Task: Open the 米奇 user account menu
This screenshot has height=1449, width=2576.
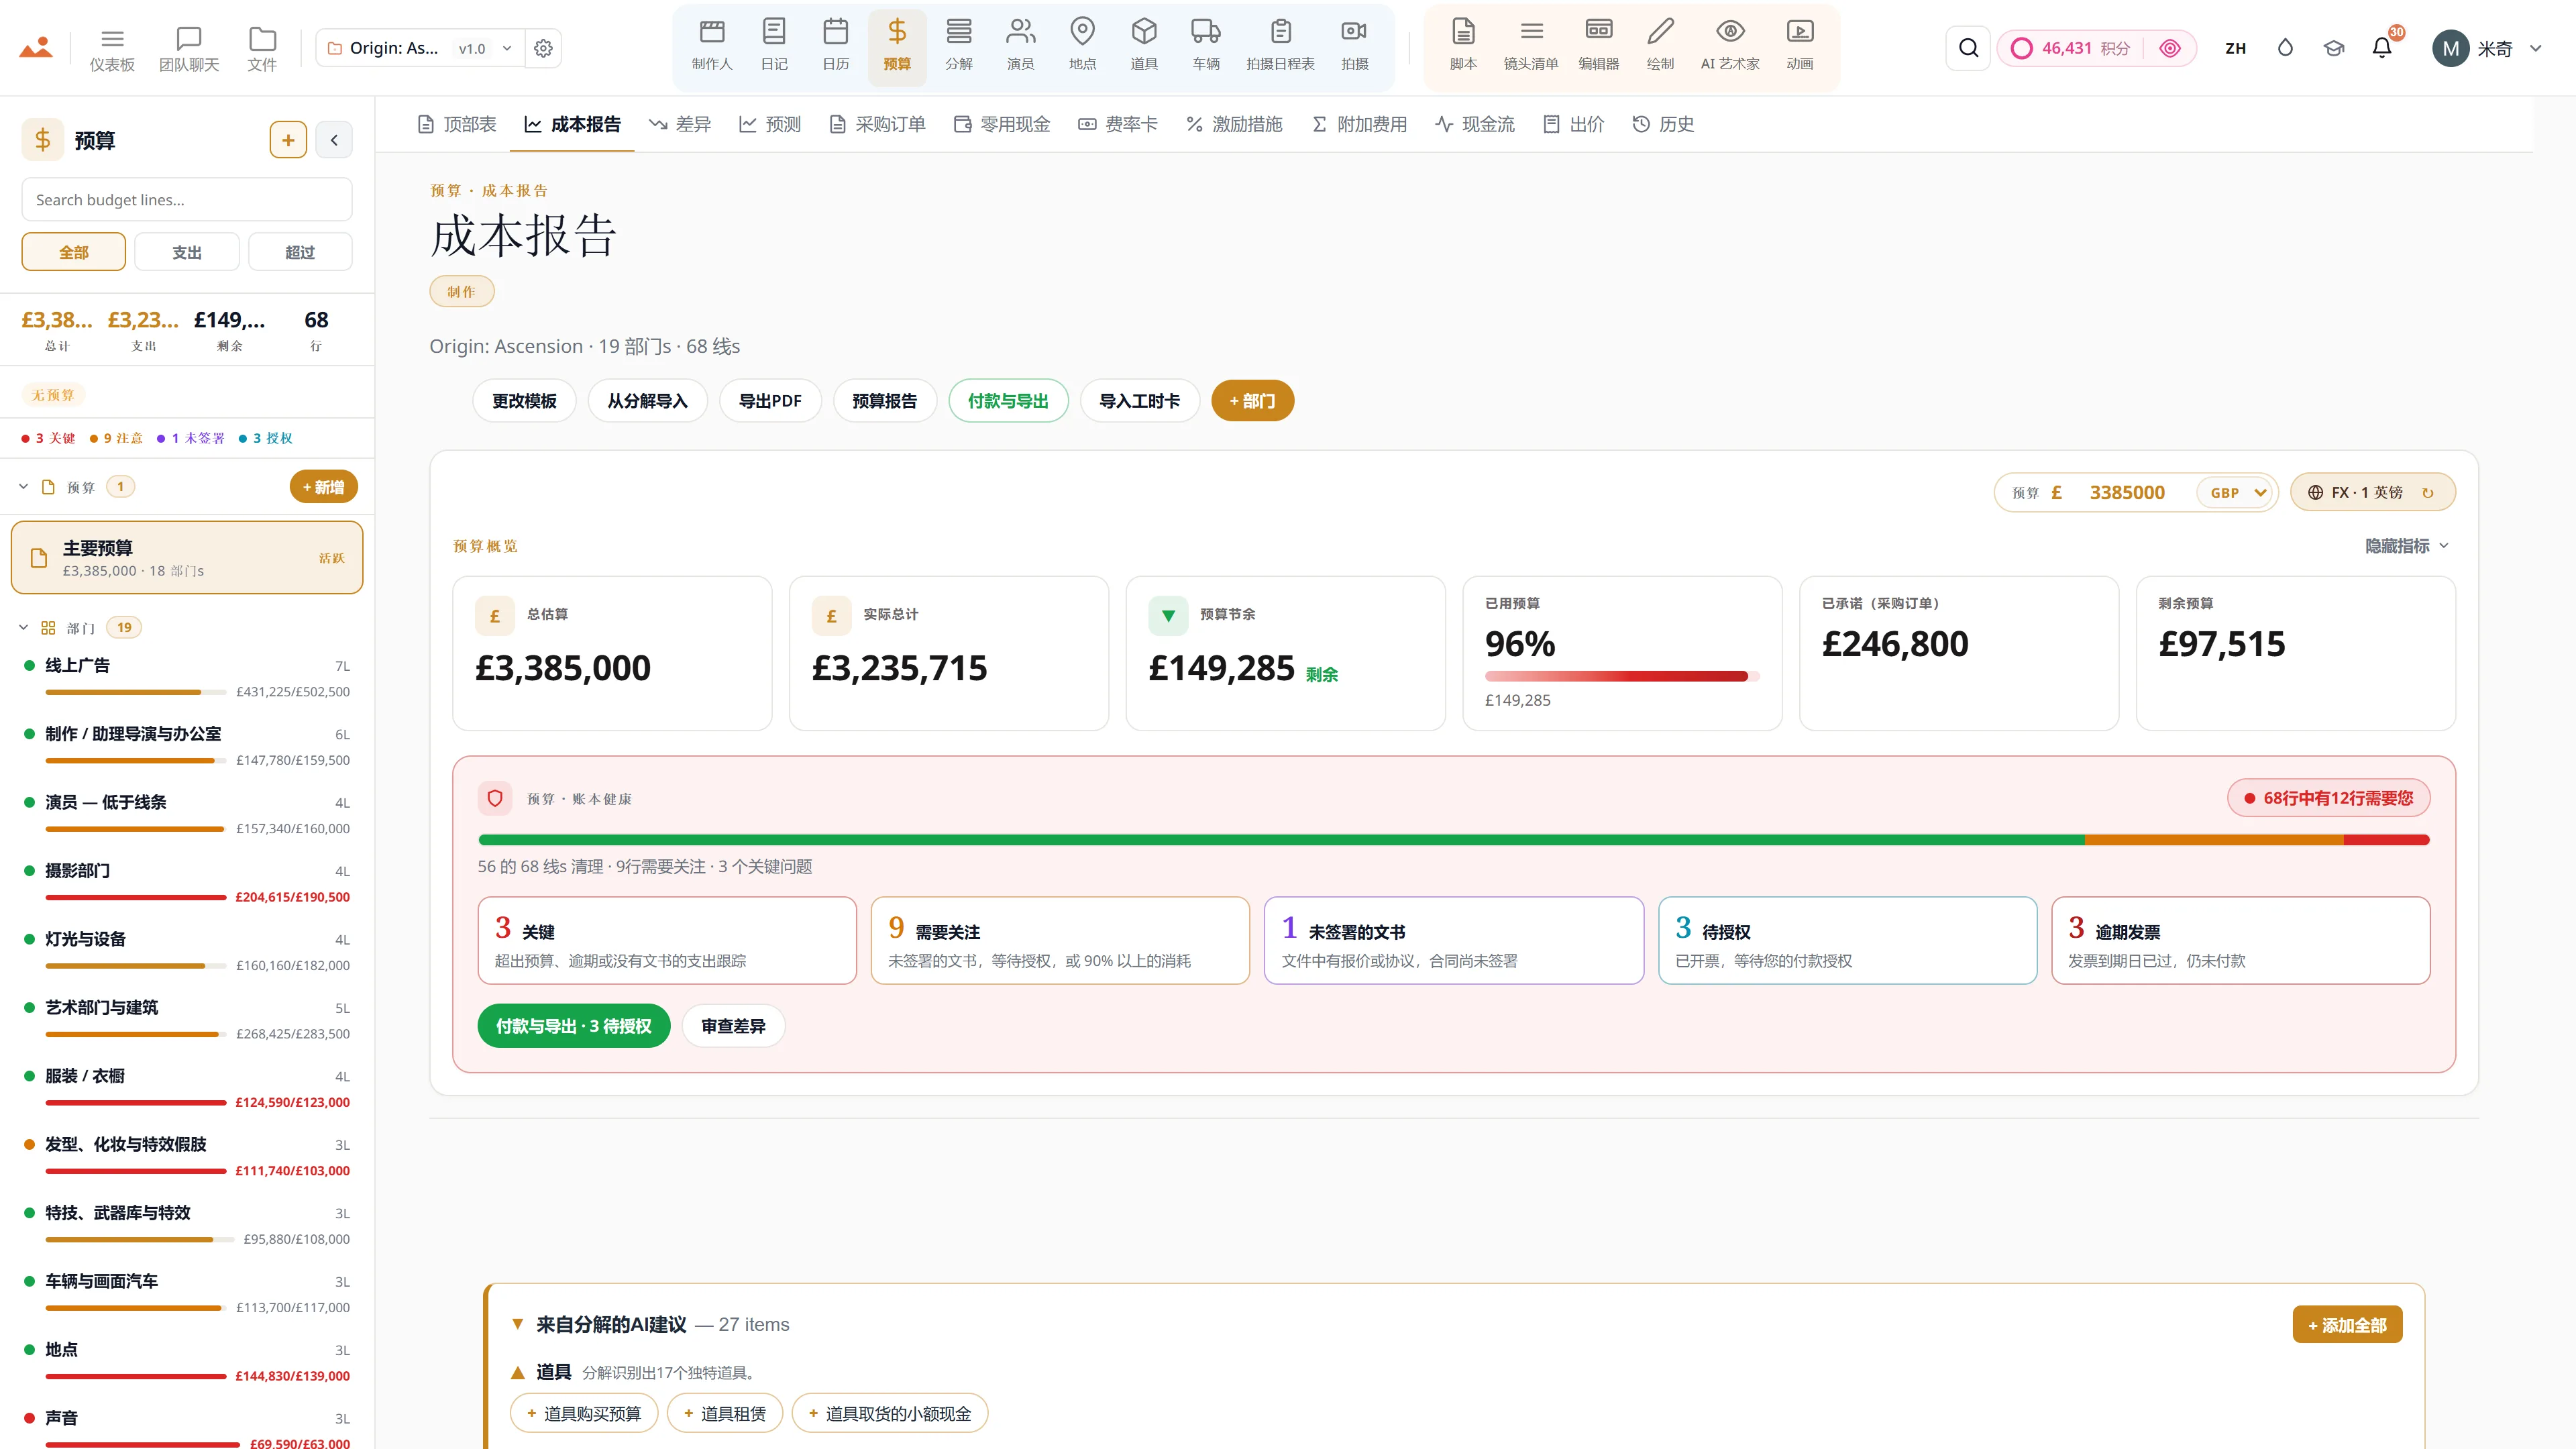Action: 2487,48
